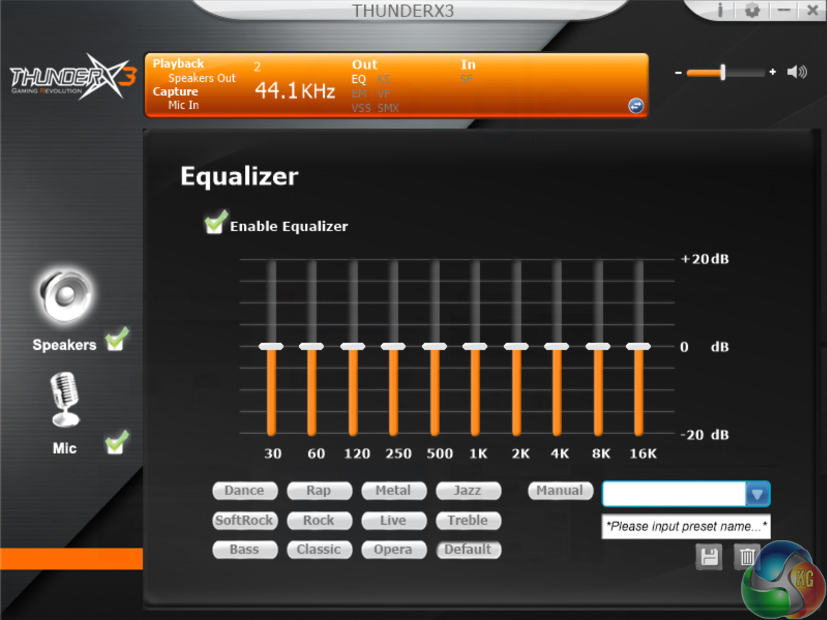Screen dimensions: 827x620
Task: Close the THUNDERX3 window
Action: click(813, 10)
